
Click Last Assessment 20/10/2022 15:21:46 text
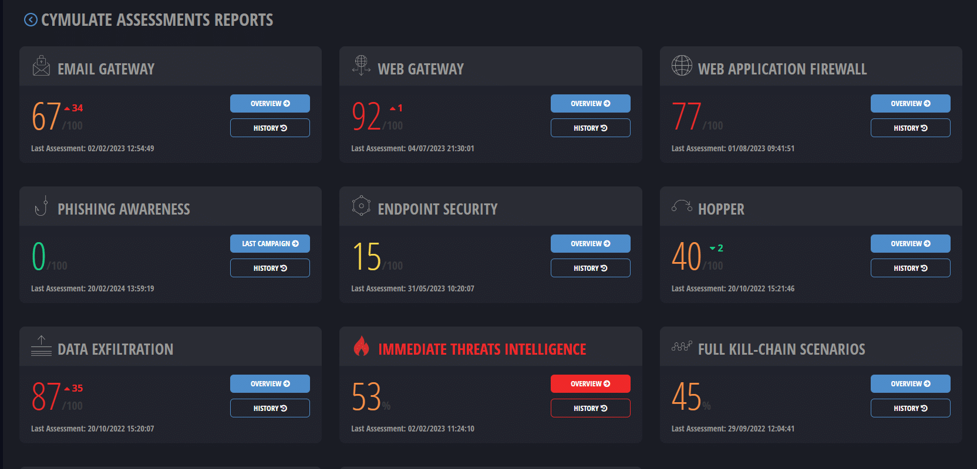[x=733, y=288]
